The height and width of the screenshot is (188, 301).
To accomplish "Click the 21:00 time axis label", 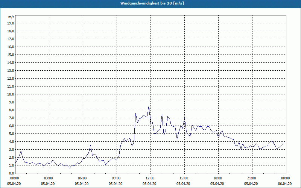I will click(252, 178).
